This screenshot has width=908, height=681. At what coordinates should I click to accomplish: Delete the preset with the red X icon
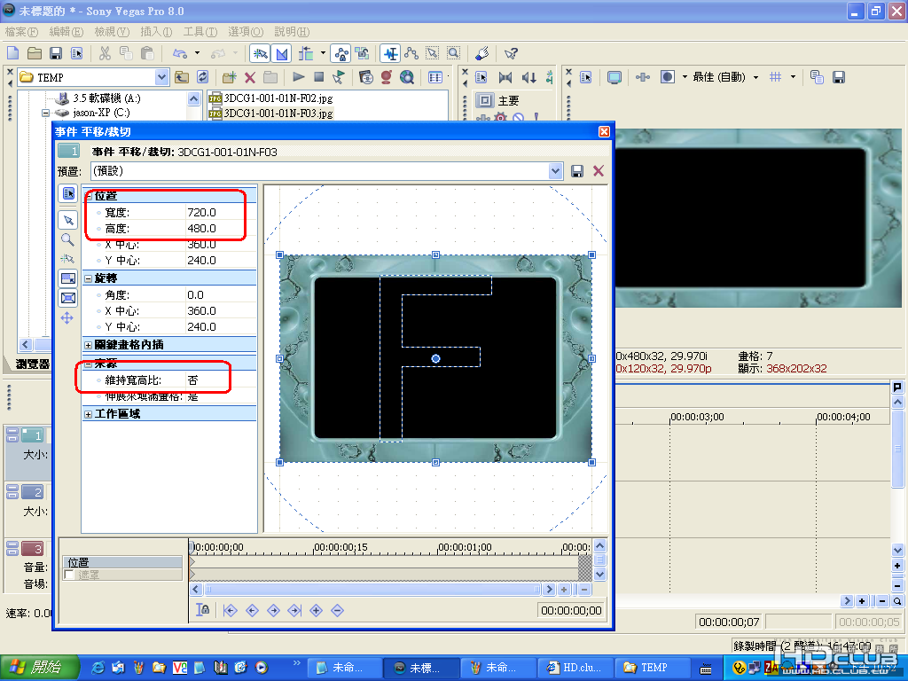(599, 171)
